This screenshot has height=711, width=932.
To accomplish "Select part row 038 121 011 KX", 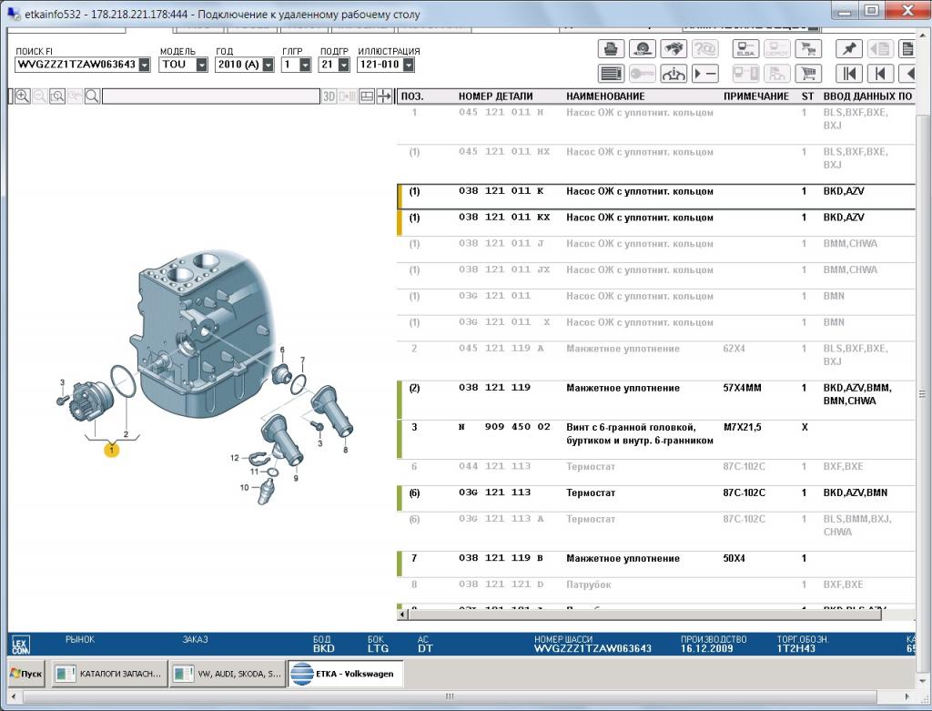I will [x=656, y=223].
